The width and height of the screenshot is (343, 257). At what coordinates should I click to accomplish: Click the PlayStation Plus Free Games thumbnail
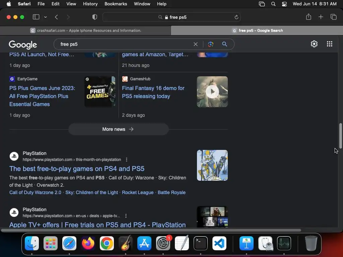100,92
